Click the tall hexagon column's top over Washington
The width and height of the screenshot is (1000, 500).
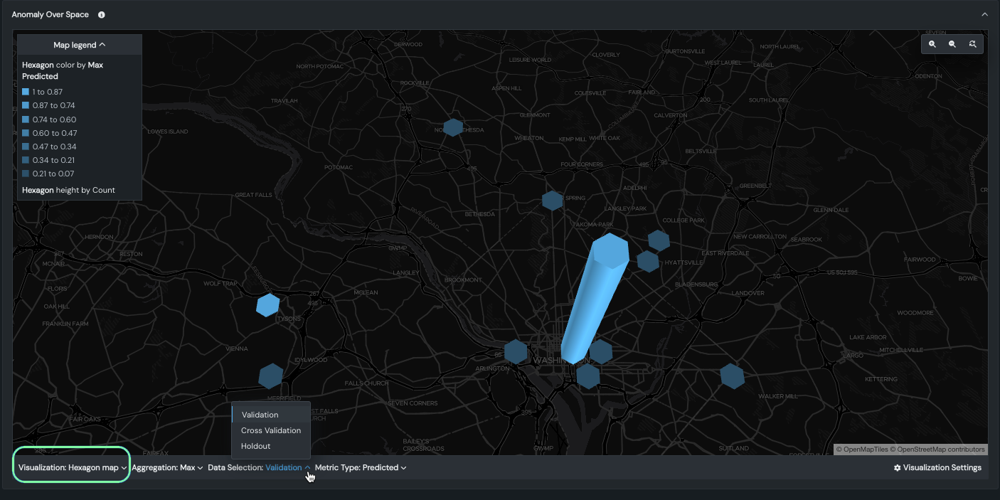610,250
